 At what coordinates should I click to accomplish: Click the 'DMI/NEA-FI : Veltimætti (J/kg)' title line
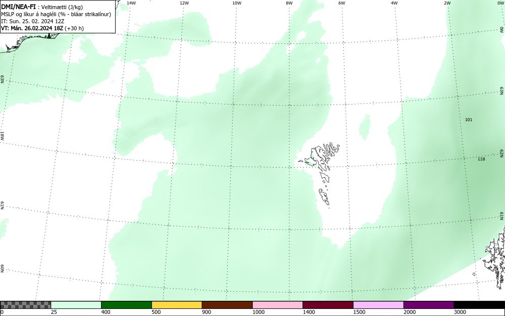[x=42, y=7]
